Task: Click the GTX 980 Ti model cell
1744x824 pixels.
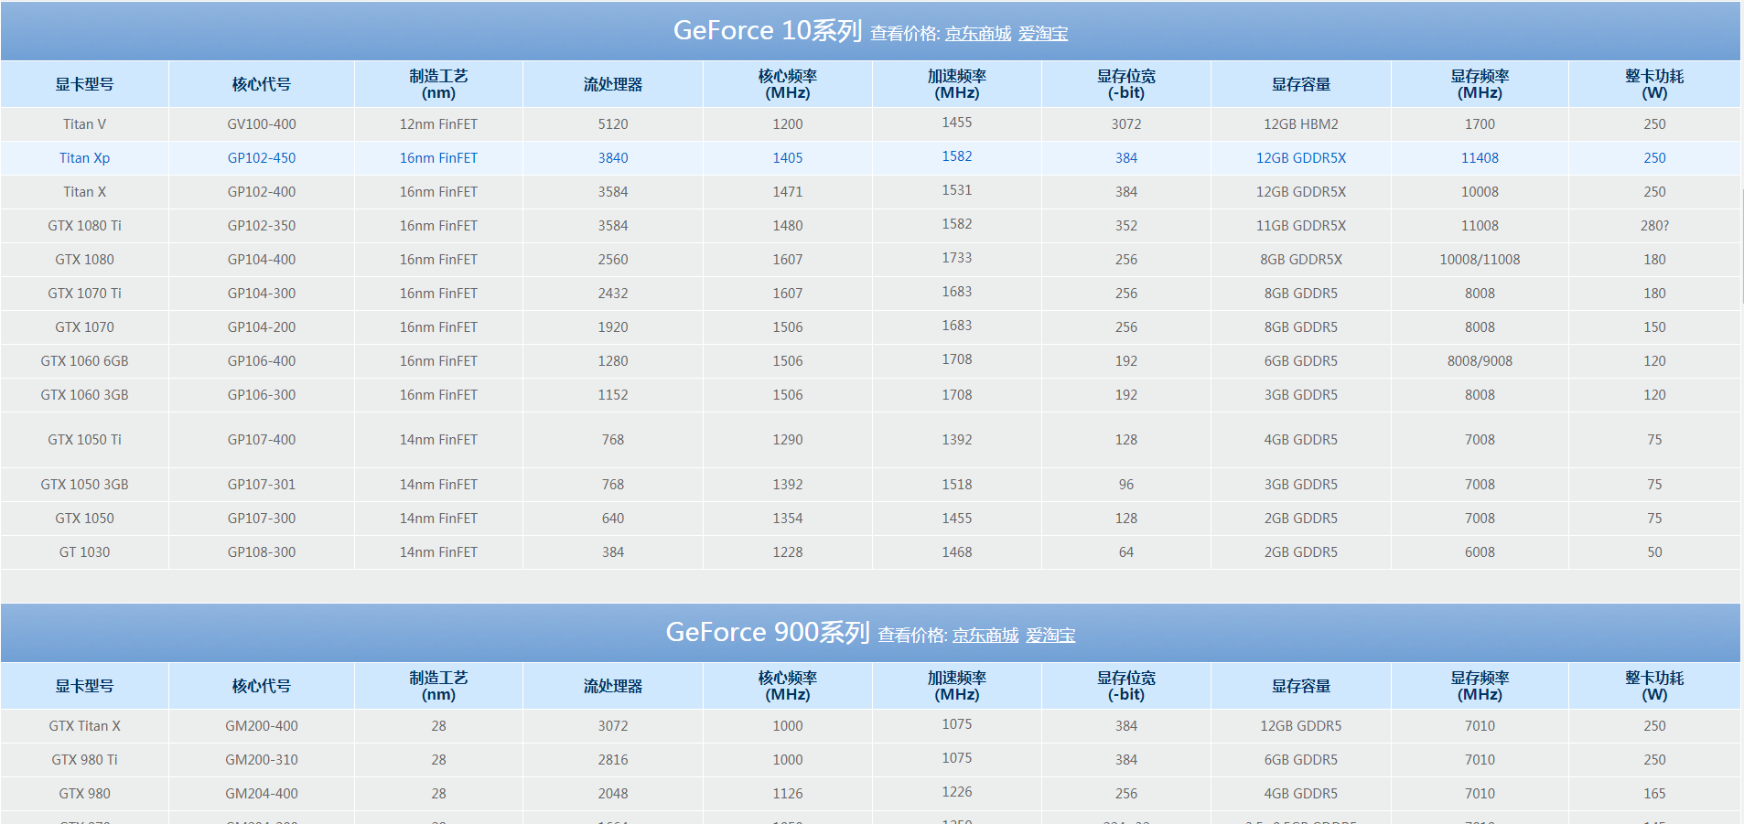Action: [84, 760]
